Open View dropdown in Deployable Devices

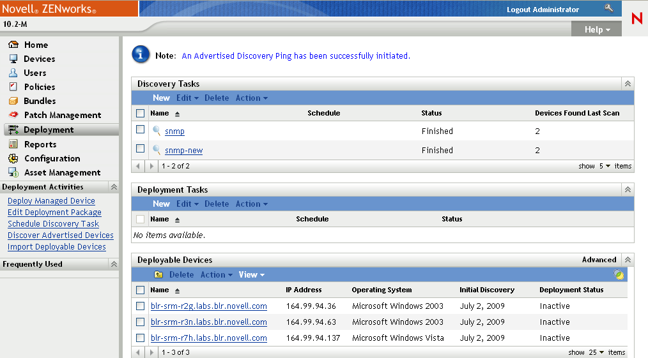tap(252, 274)
